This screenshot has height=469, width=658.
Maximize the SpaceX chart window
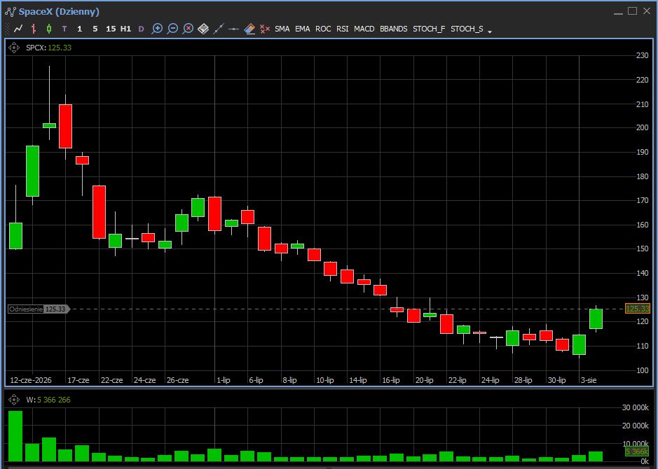632,11
